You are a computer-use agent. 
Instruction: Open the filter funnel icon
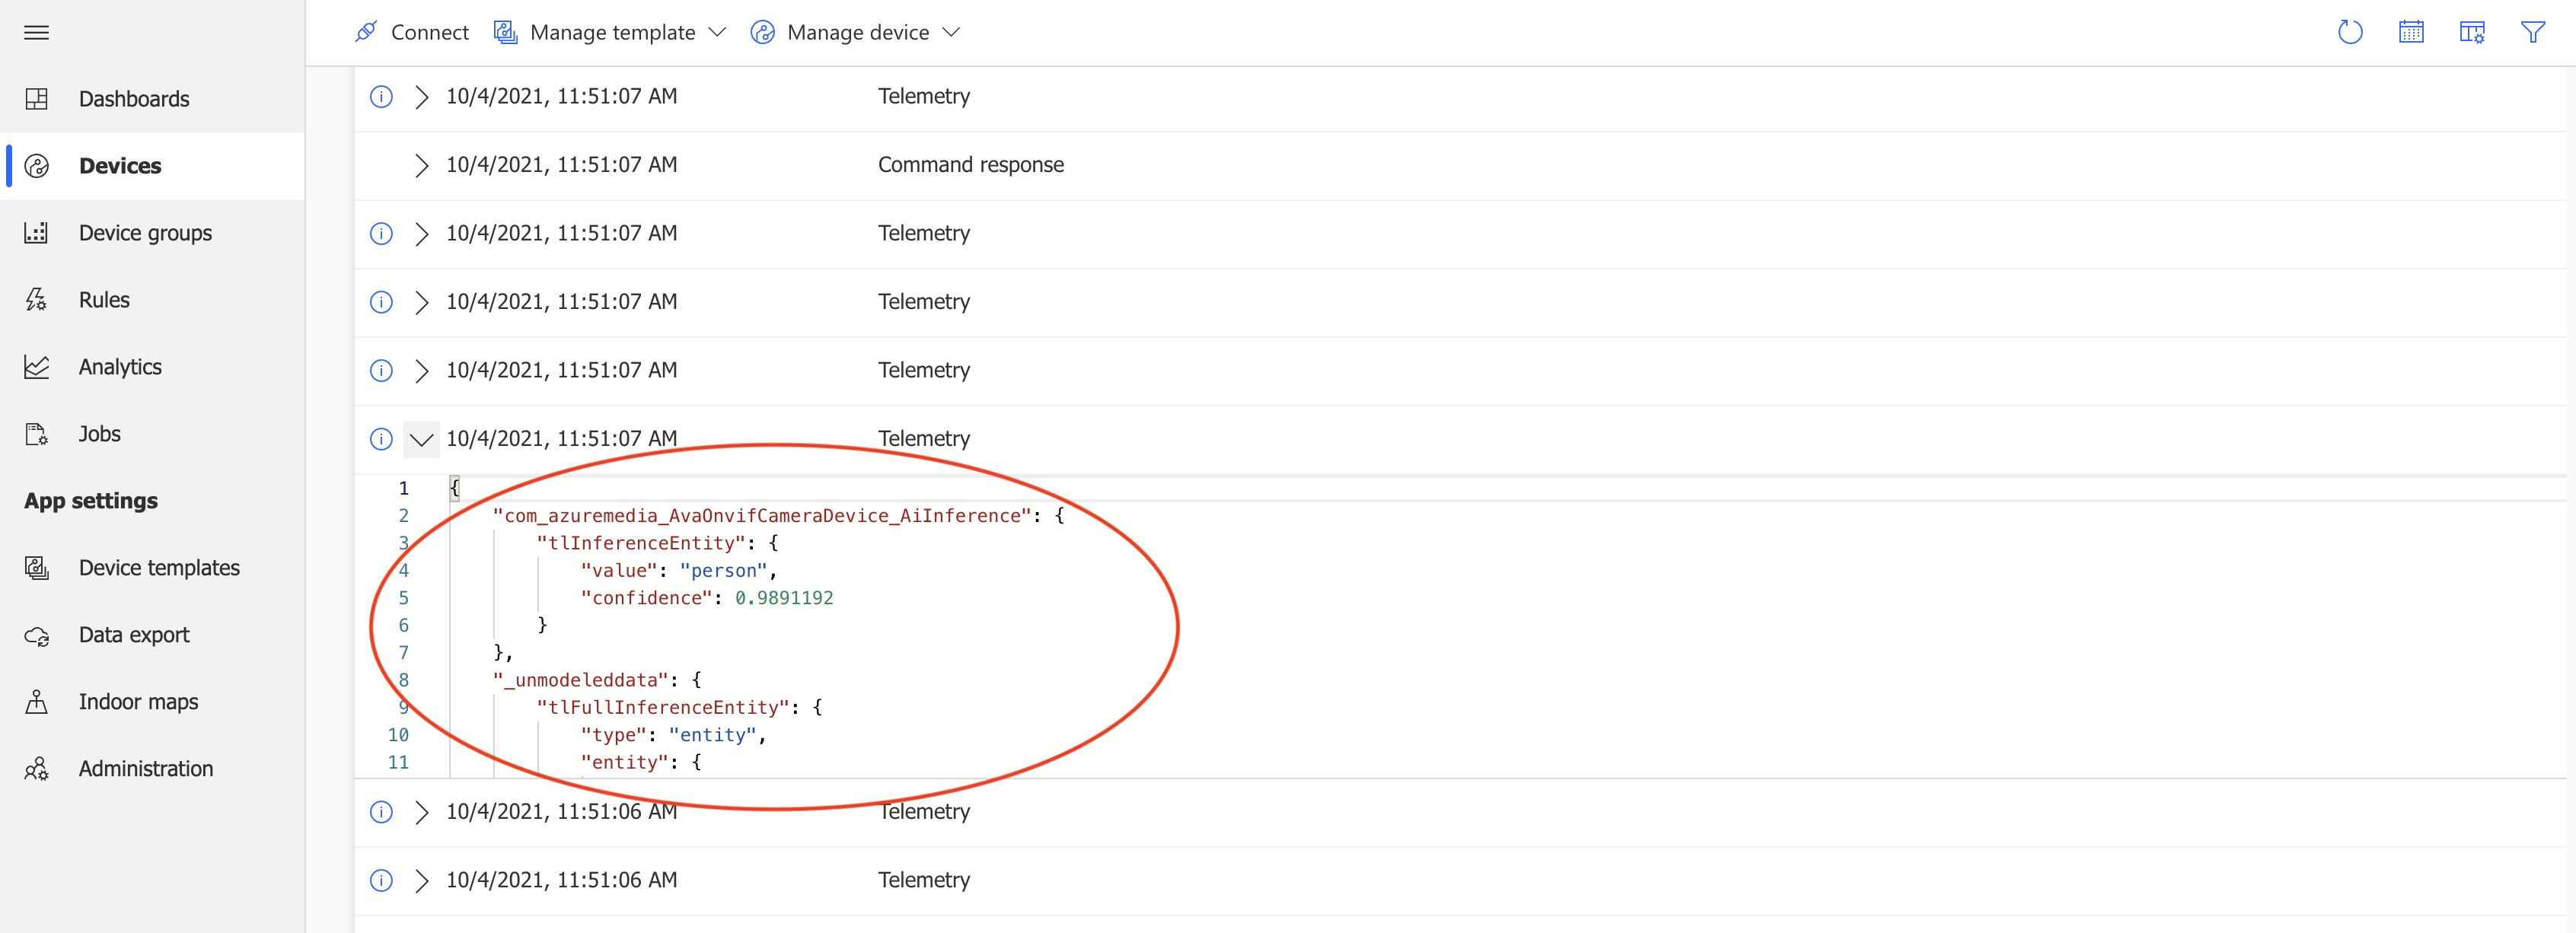(x=2532, y=33)
